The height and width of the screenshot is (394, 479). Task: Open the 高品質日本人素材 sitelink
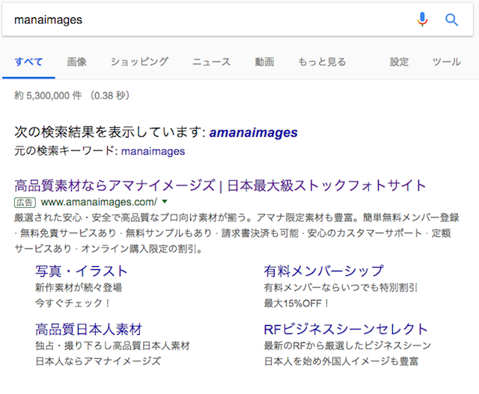[88, 329]
